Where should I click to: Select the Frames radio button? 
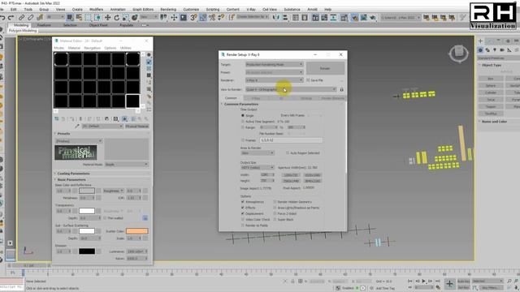243,140
